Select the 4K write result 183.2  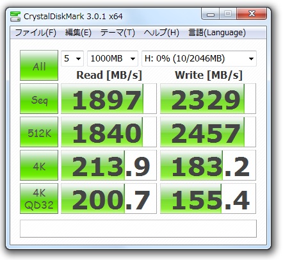pos(208,165)
